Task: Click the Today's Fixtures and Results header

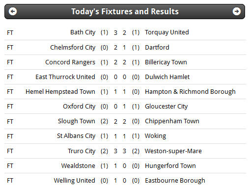Action: click(x=125, y=11)
